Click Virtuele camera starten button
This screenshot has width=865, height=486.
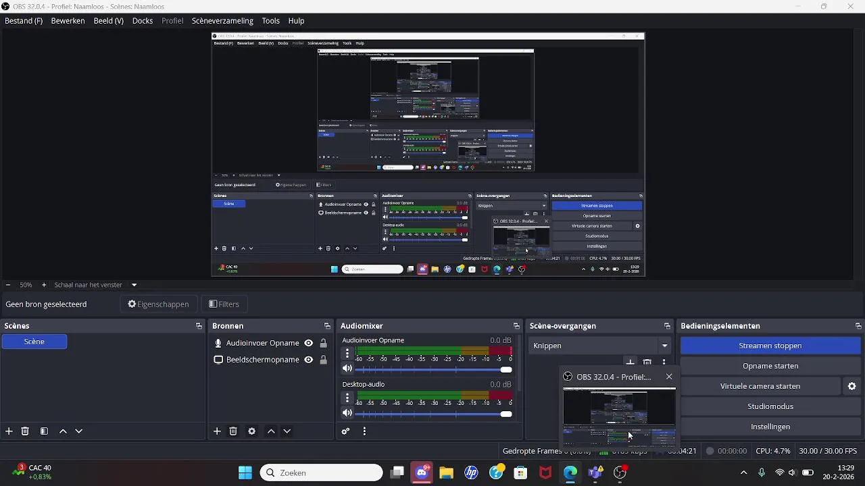point(760,386)
